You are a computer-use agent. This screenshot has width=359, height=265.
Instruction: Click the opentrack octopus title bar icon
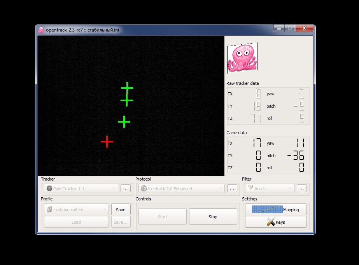pyautogui.click(x=41, y=30)
